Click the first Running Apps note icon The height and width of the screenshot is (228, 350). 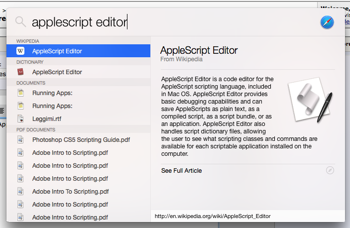click(20, 93)
